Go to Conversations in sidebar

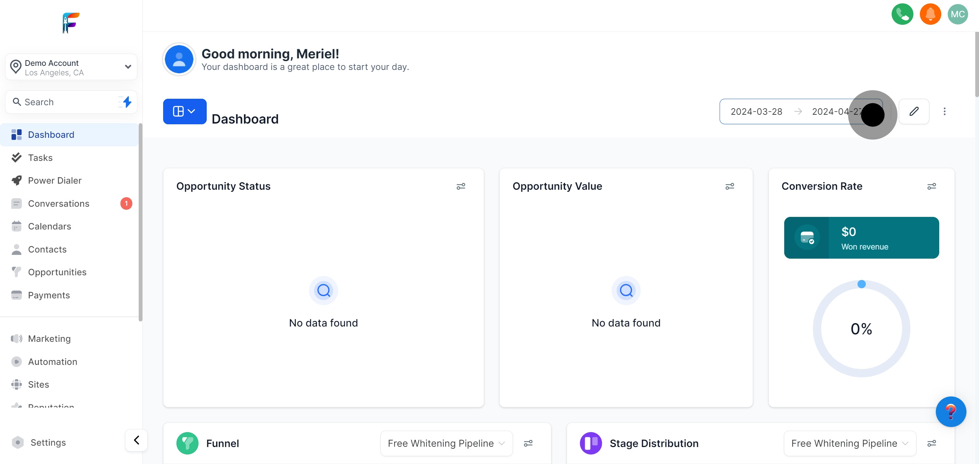58,204
